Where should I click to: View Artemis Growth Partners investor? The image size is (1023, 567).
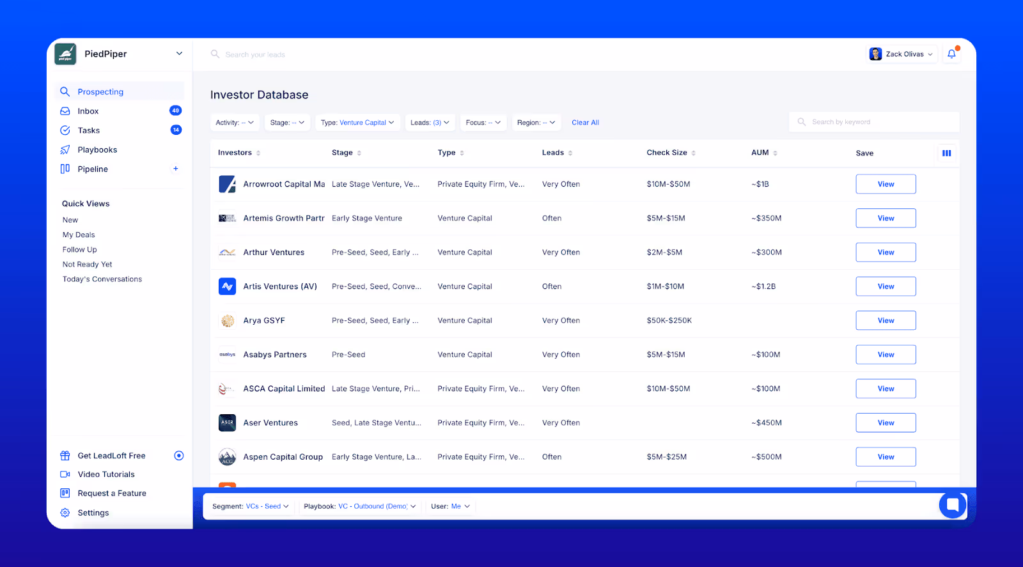pyautogui.click(x=886, y=218)
